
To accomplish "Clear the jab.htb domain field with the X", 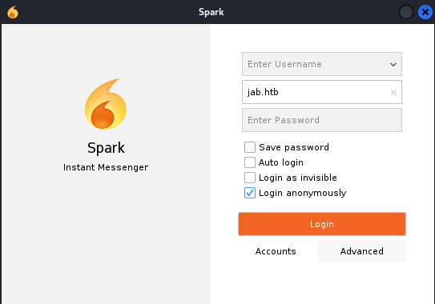I will pos(393,92).
